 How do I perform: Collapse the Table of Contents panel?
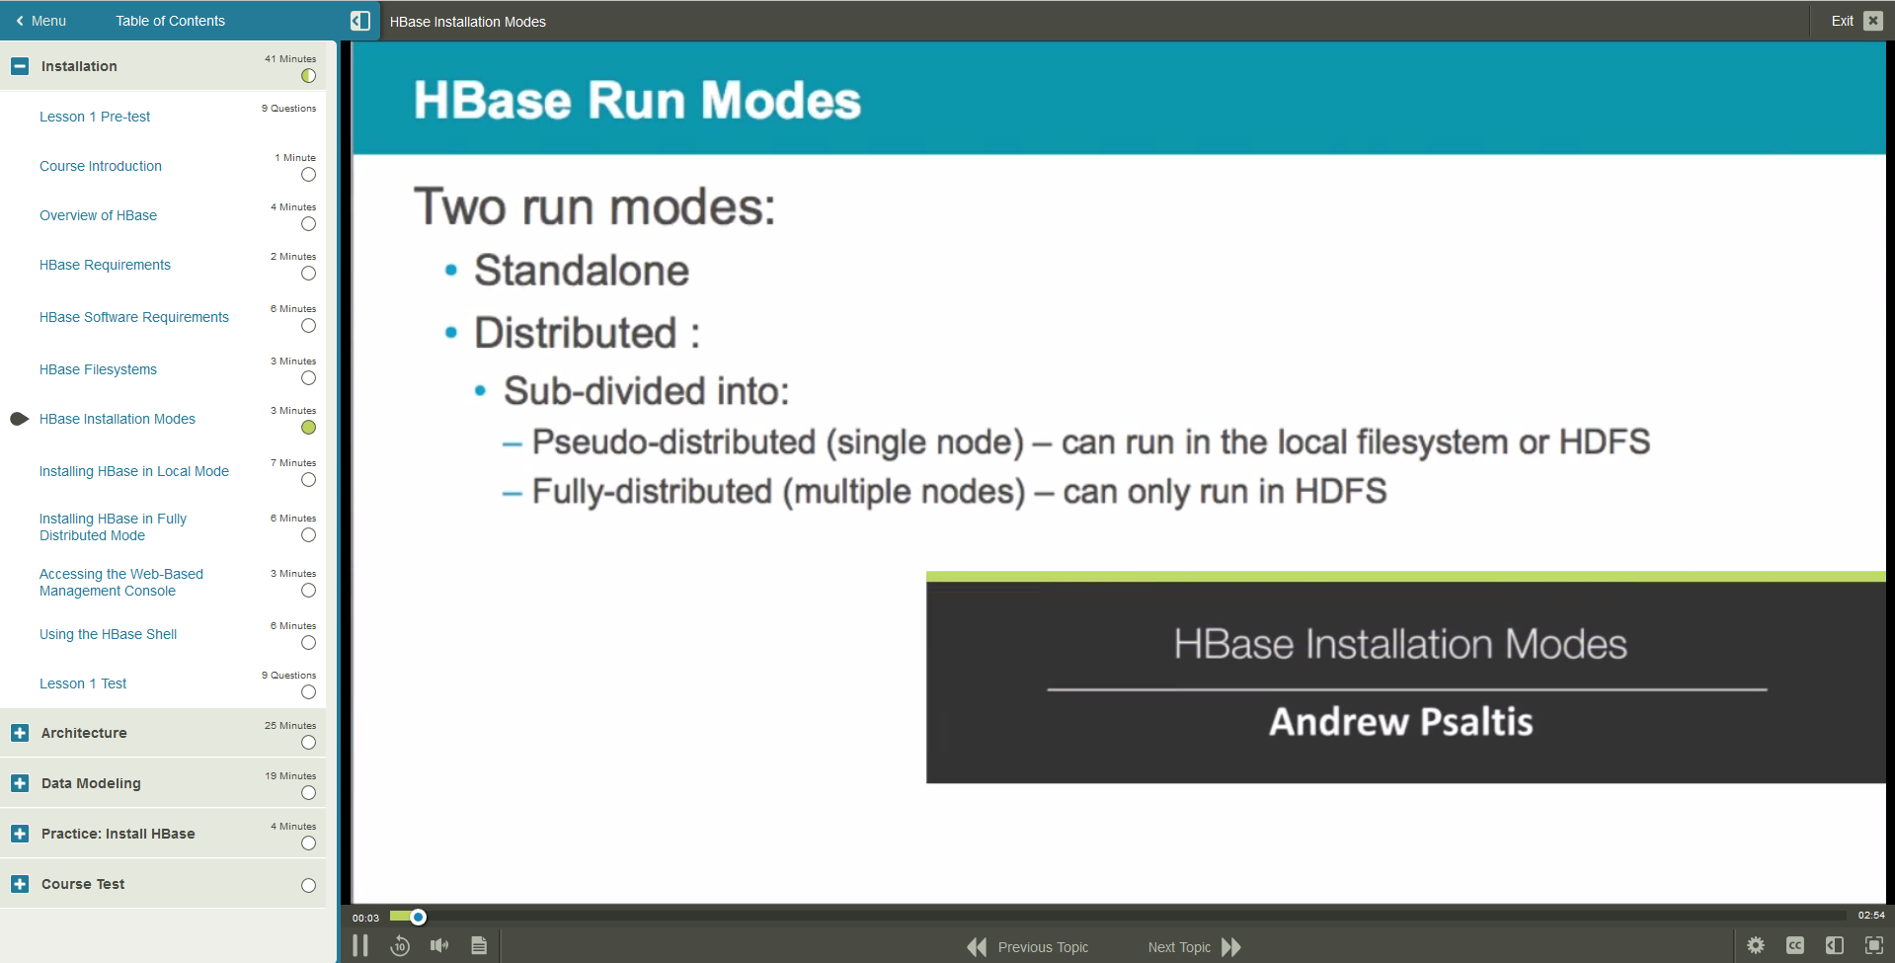point(359,20)
